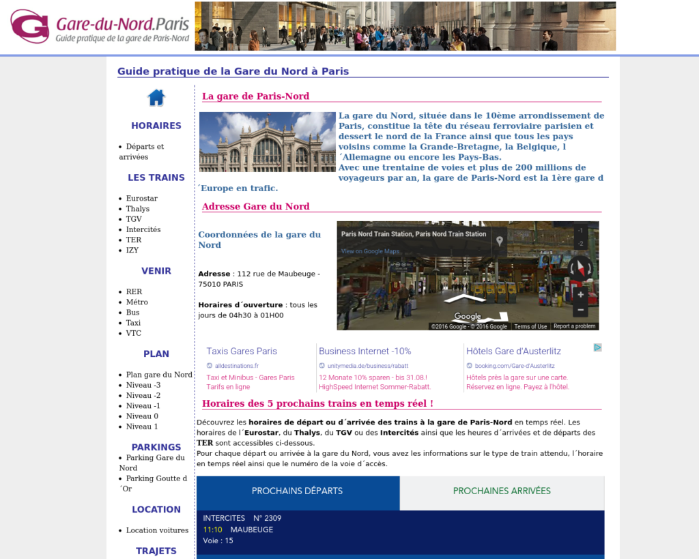Open the blue home icon in sidebar

coord(156,98)
